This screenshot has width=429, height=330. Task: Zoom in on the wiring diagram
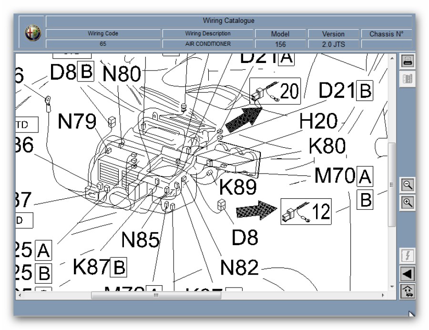[x=408, y=202]
